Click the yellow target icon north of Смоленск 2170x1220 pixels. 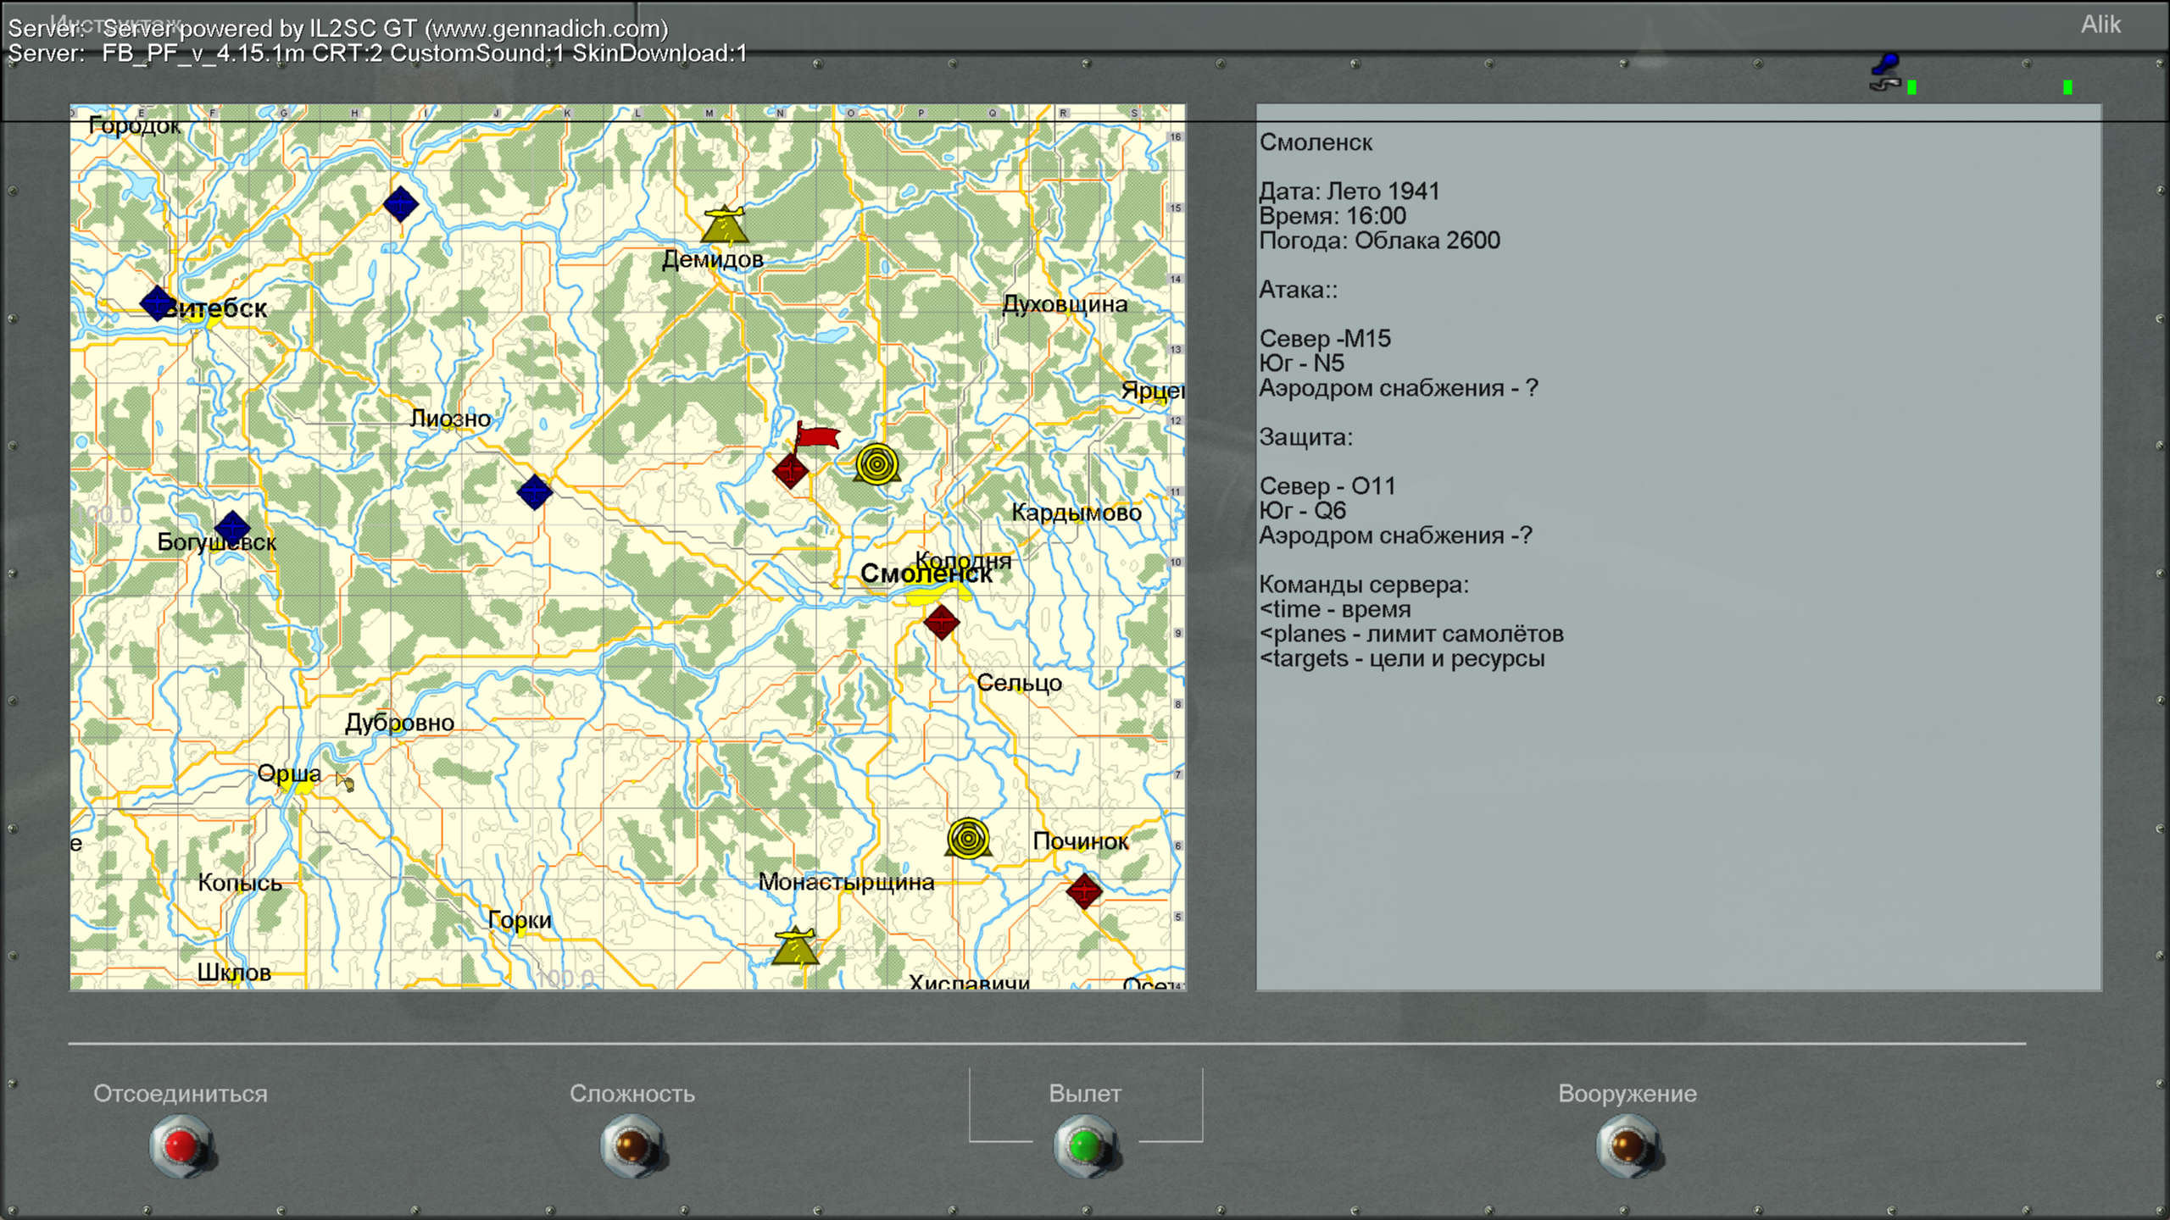pos(877,463)
